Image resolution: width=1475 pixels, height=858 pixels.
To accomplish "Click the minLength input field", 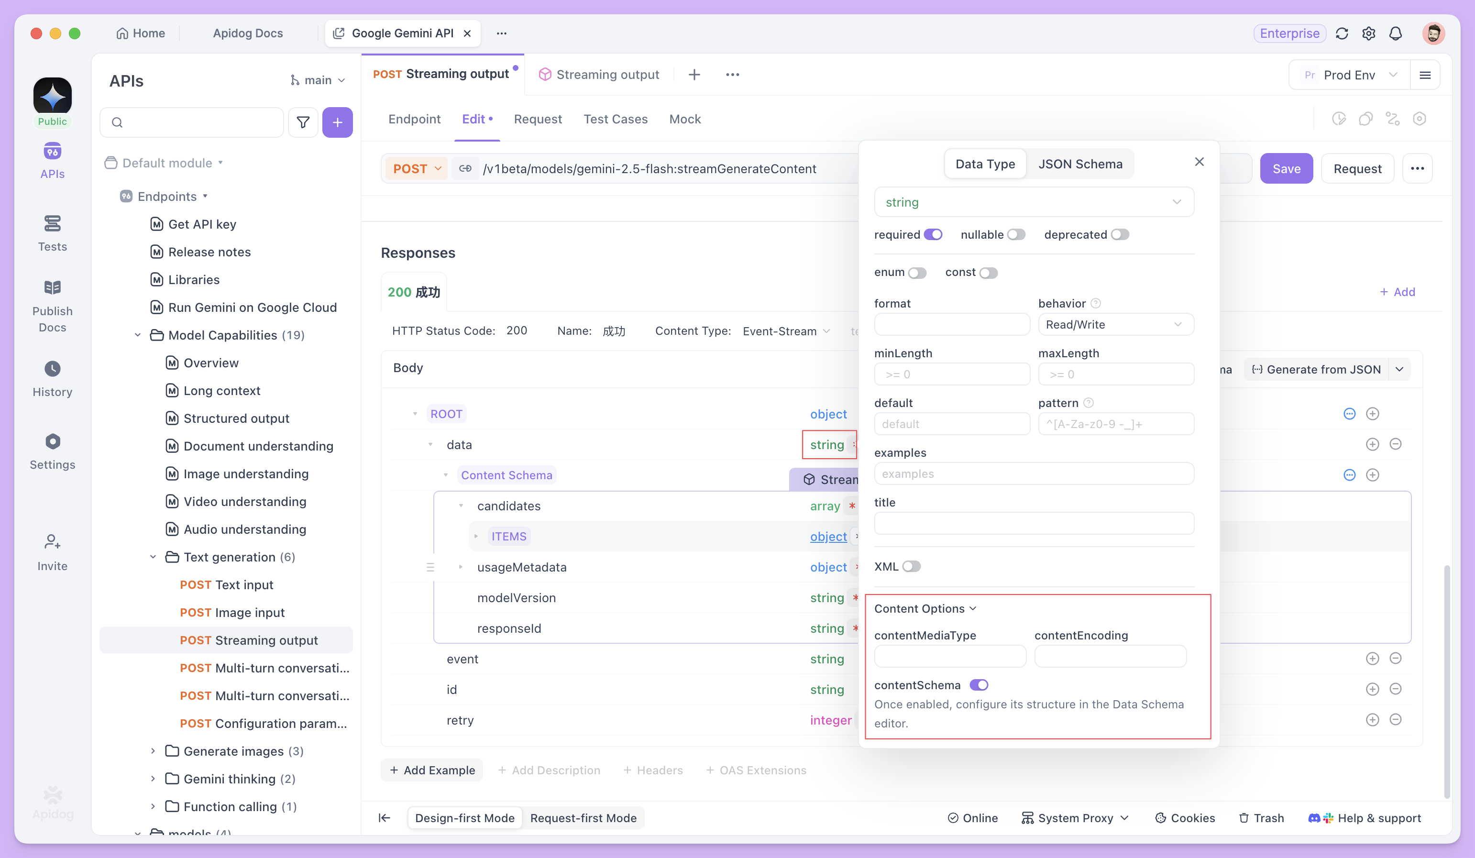I will (x=951, y=374).
